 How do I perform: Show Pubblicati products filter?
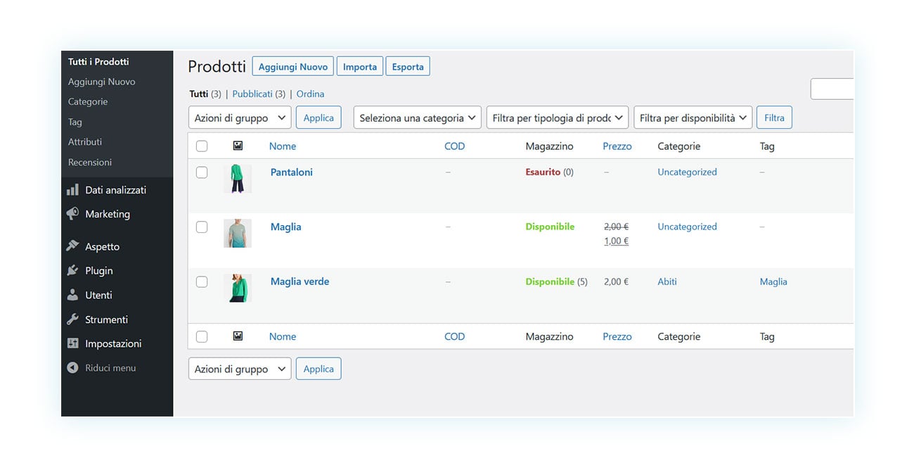[252, 94]
